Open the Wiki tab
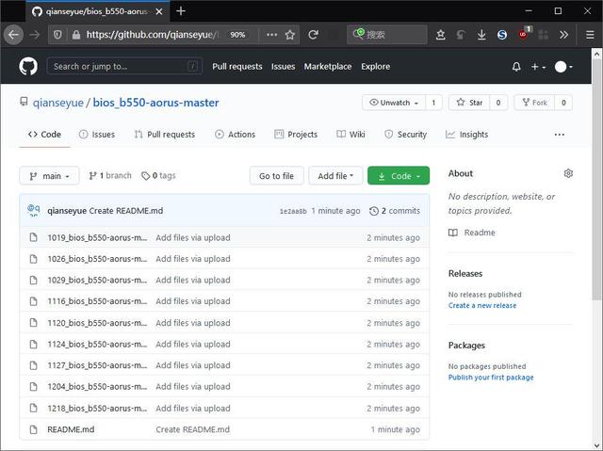Viewport: 603px width, 451px height. pyautogui.click(x=350, y=135)
